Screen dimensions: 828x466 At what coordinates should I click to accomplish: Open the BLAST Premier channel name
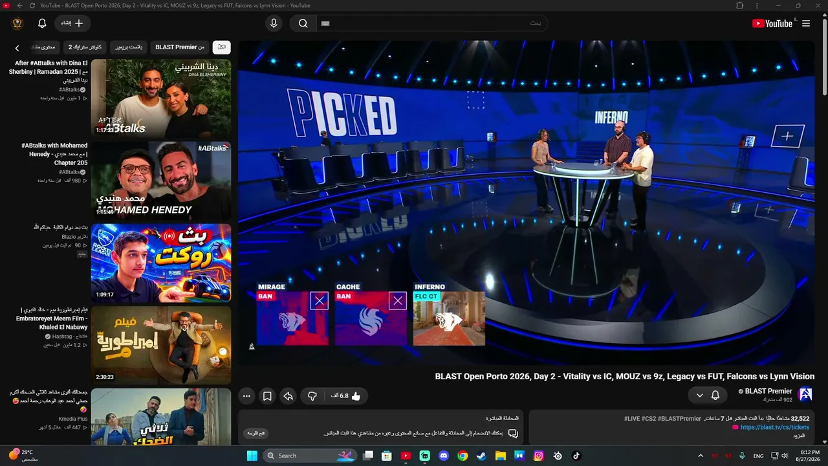pos(768,391)
